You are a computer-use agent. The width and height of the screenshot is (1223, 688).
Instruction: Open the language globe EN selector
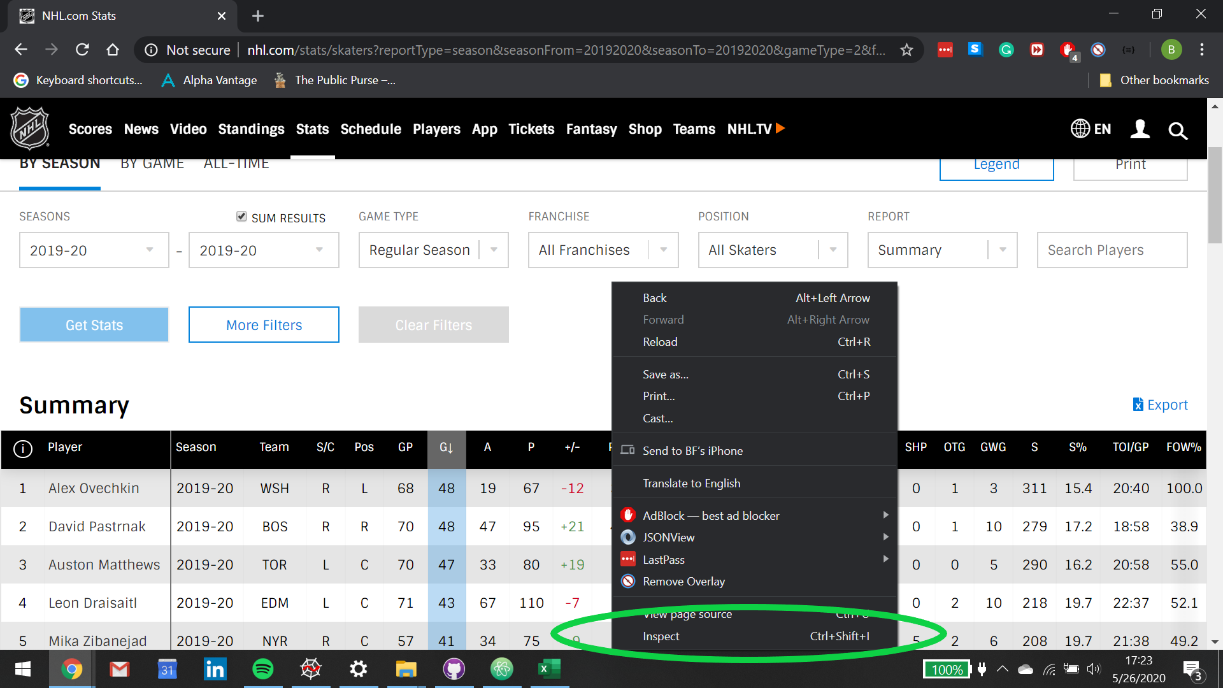tap(1091, 129)
